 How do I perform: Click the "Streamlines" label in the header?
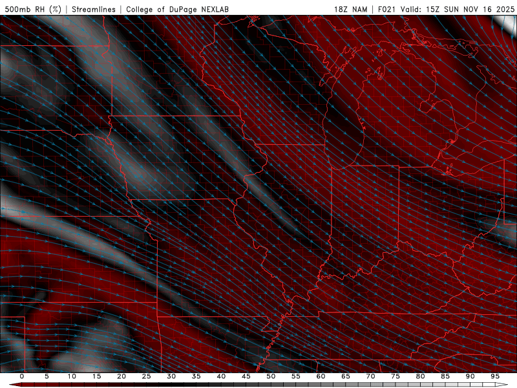pos(94,9)
